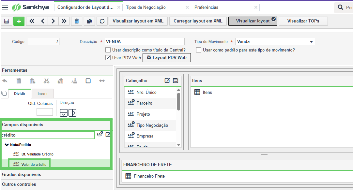Switch to grid view mode icon
This screenshot has height=190, width=353.
(7, 21)
